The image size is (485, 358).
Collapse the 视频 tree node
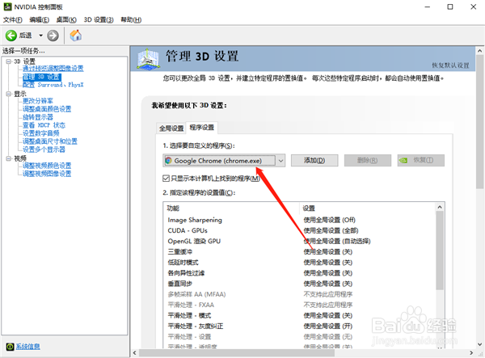click(9, 158)
